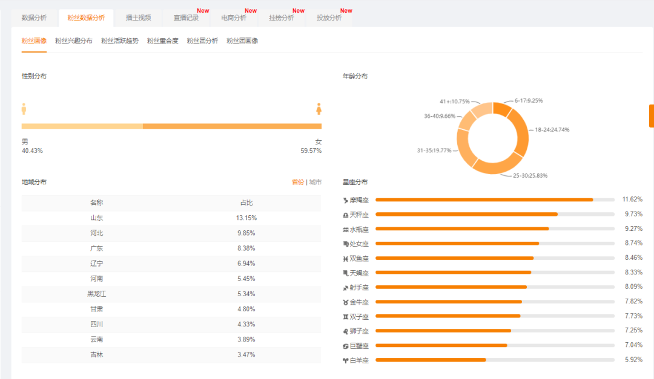Screen dimensions: 654x379
Task: Open the 直播记录 tab
Action: (186, 18)
